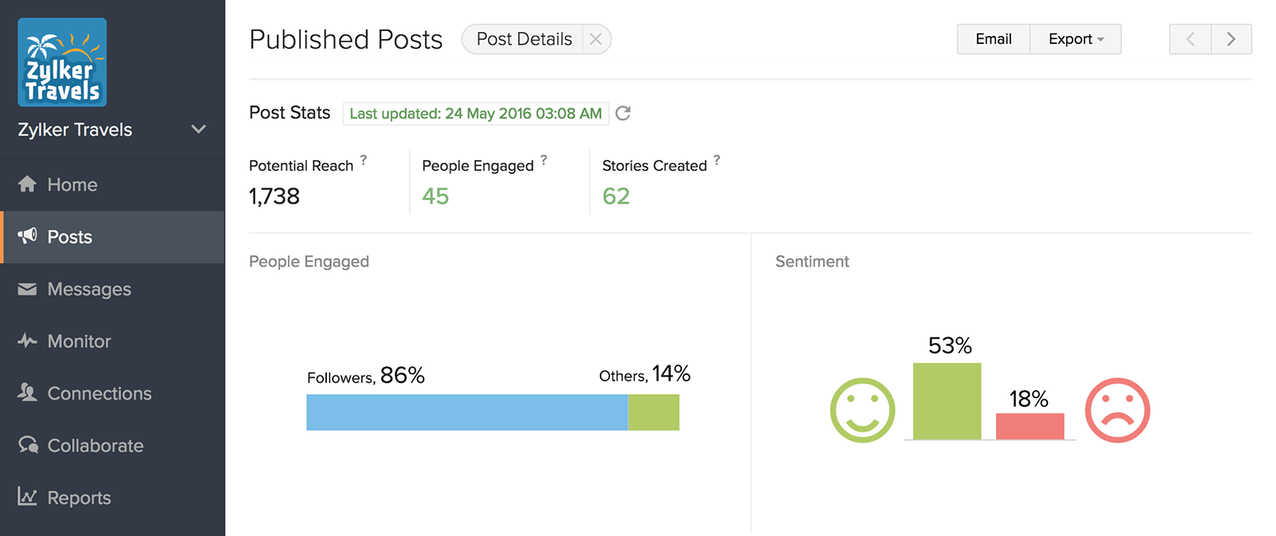This screenshot has width=1276, height=536.
Task: Click the Reports chart icon
Action: pyautogui.click(x=27, y=497)
